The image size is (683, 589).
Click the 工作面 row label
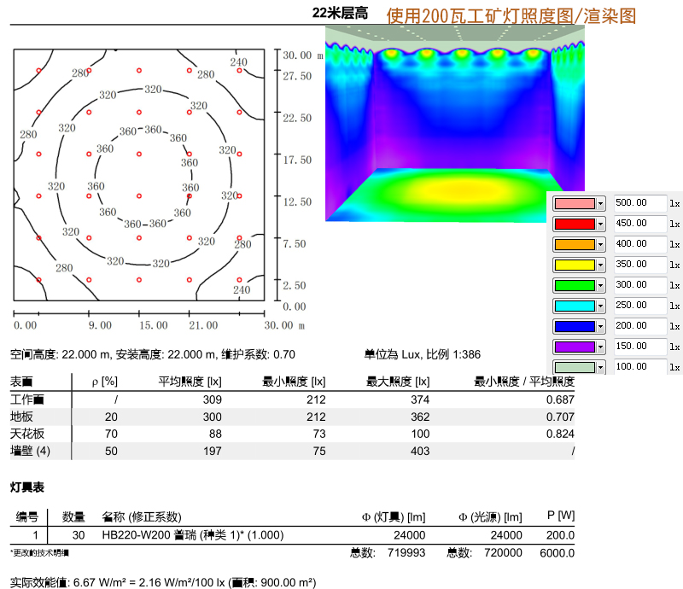point(27,399)
